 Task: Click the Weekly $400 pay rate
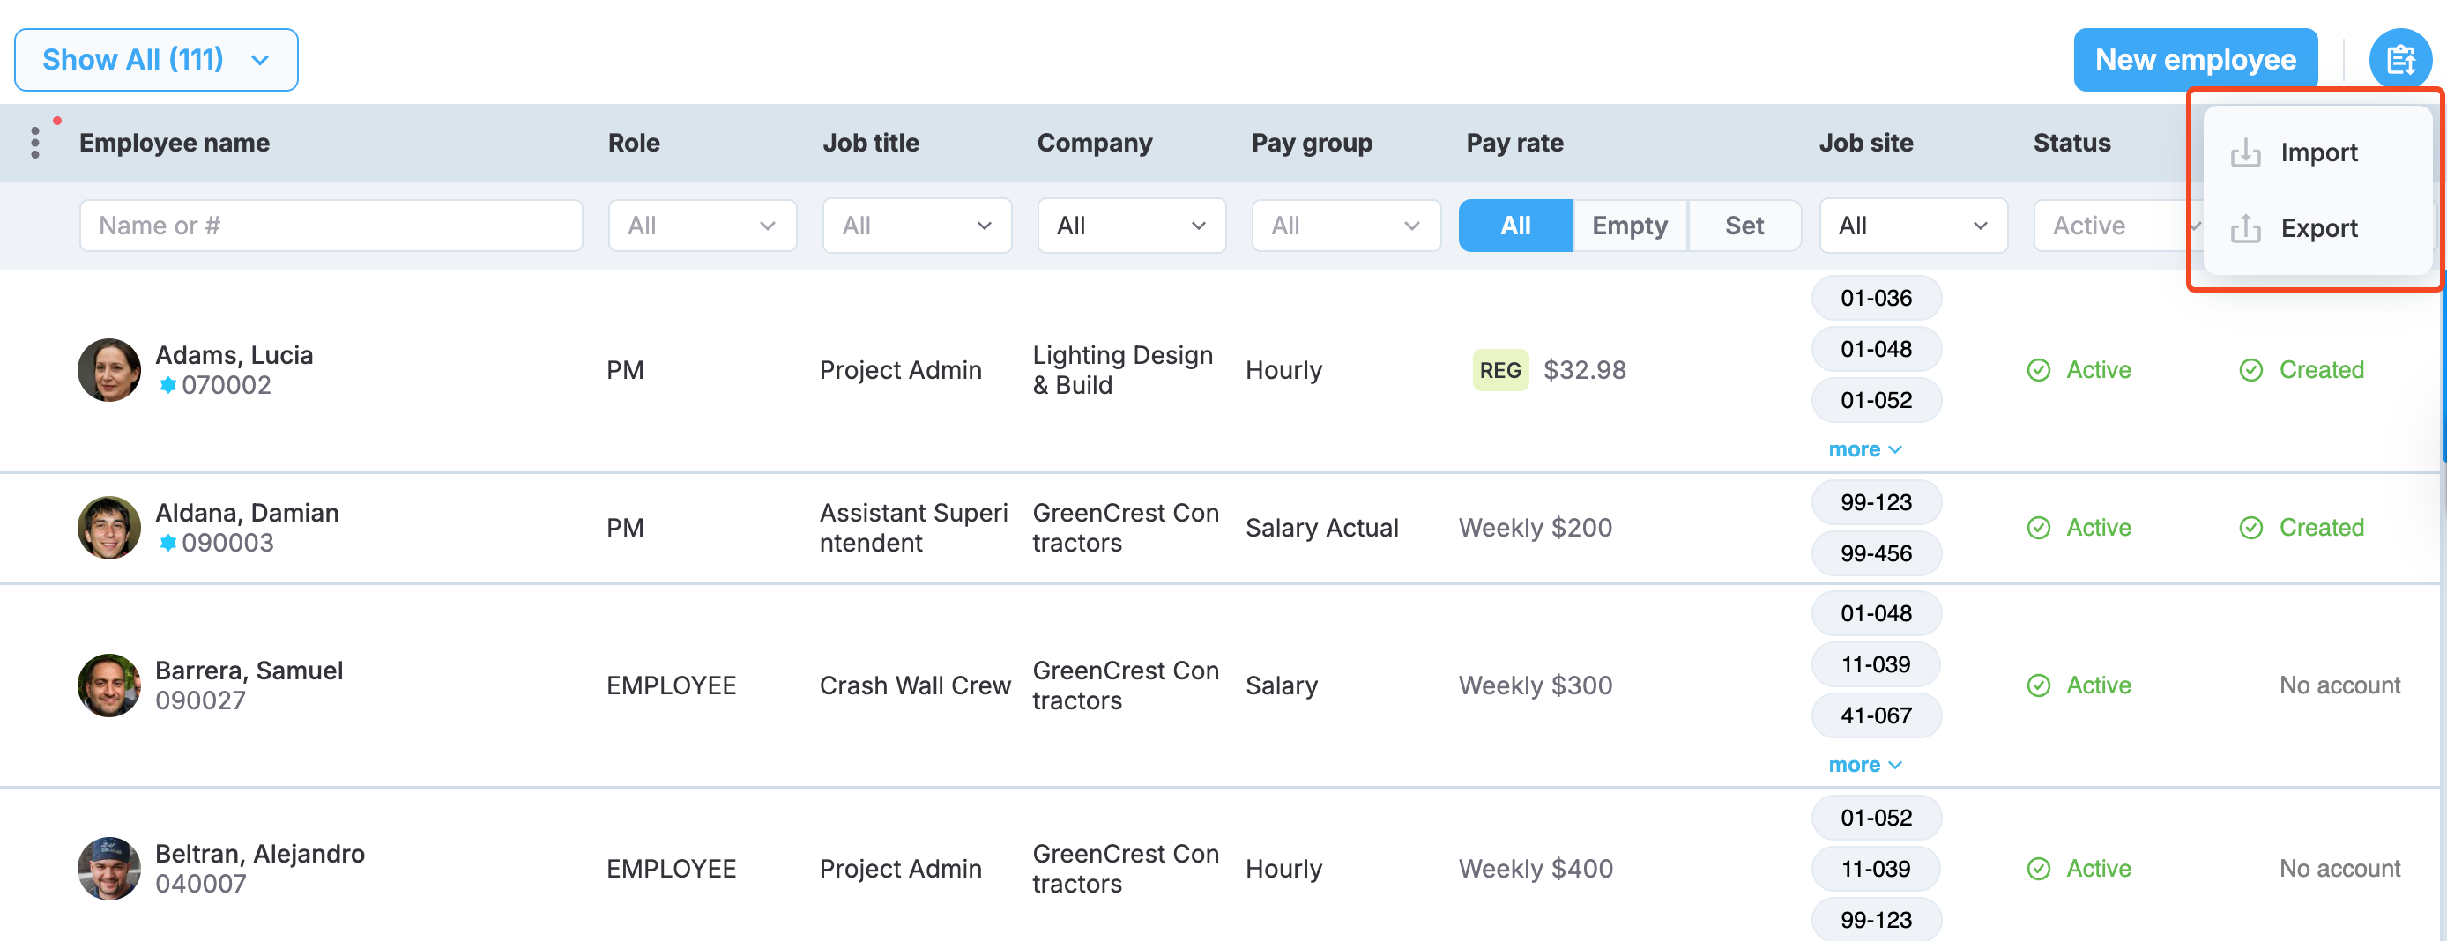1535,868
